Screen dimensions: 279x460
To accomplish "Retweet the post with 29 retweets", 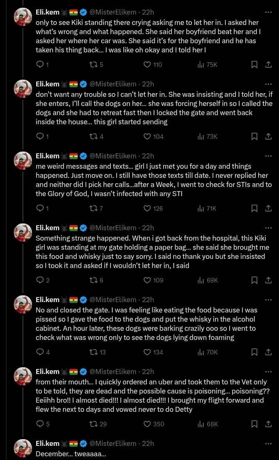I will click(93, 424).
